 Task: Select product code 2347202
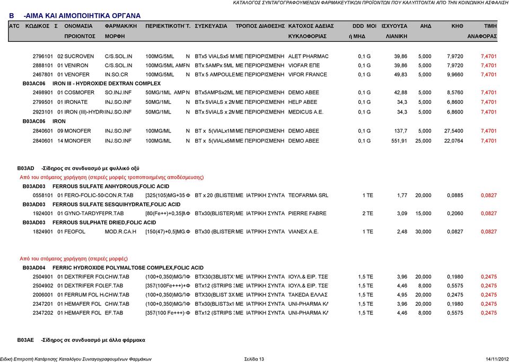tap(42, 313)
